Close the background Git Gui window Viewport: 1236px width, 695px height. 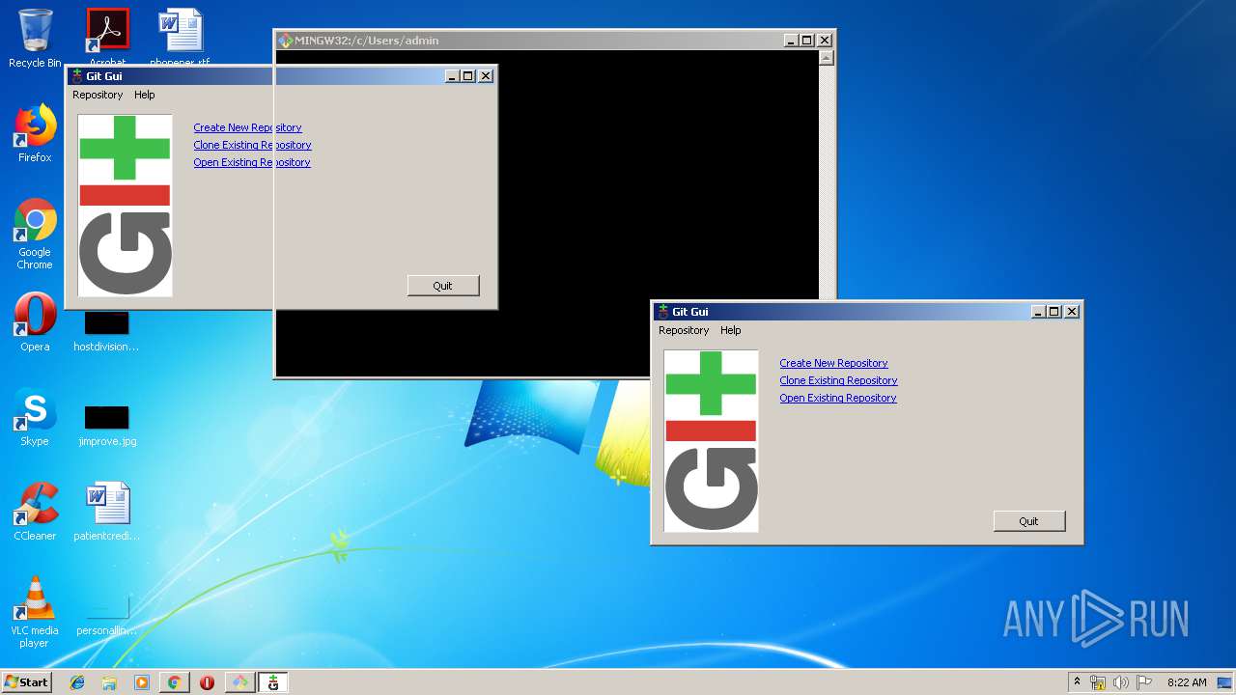[486, 76]
